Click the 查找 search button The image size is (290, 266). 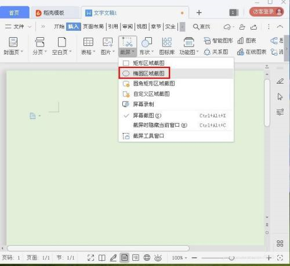coord(202,27)
